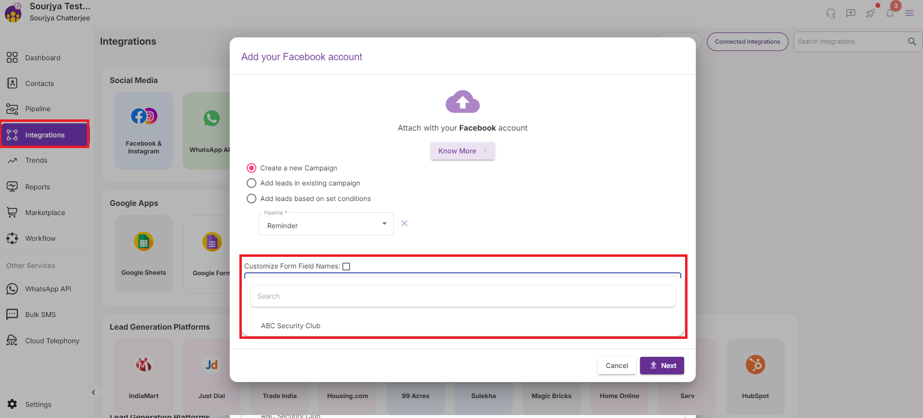Collapse the left sidebar with chevron
Viewport: 923px width, 418px height.
93,392
